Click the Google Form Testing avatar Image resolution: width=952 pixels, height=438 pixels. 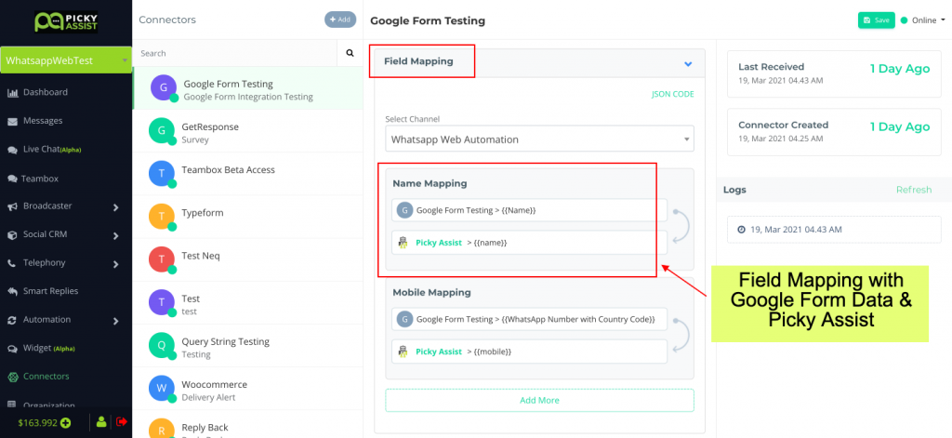(x=164, y=88)
